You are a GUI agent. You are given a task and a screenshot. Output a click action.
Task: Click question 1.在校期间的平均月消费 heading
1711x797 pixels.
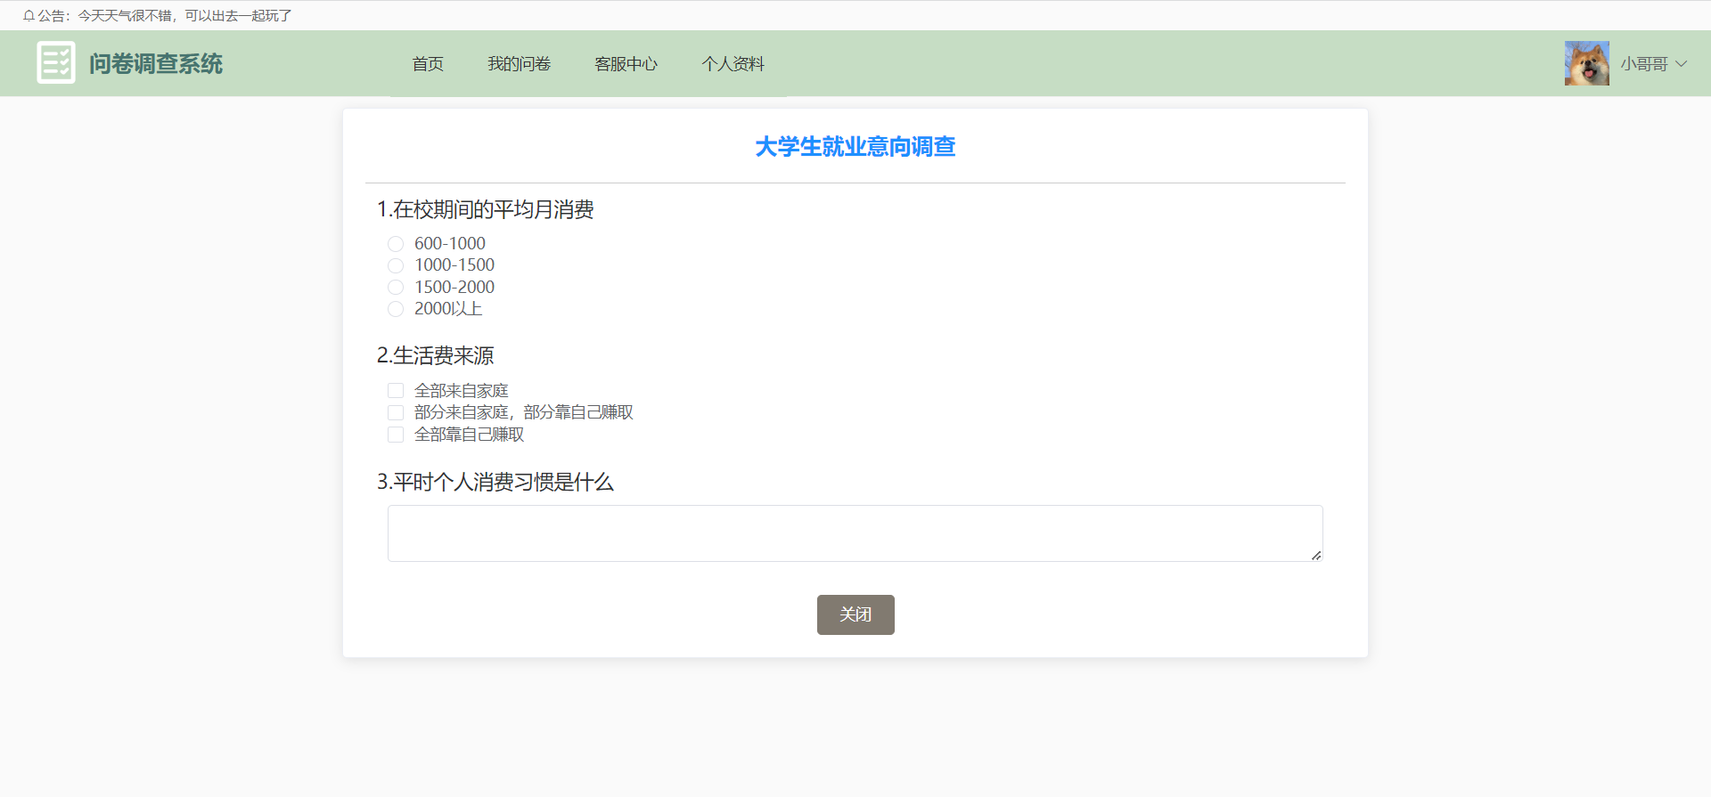[x=486, y=209]
